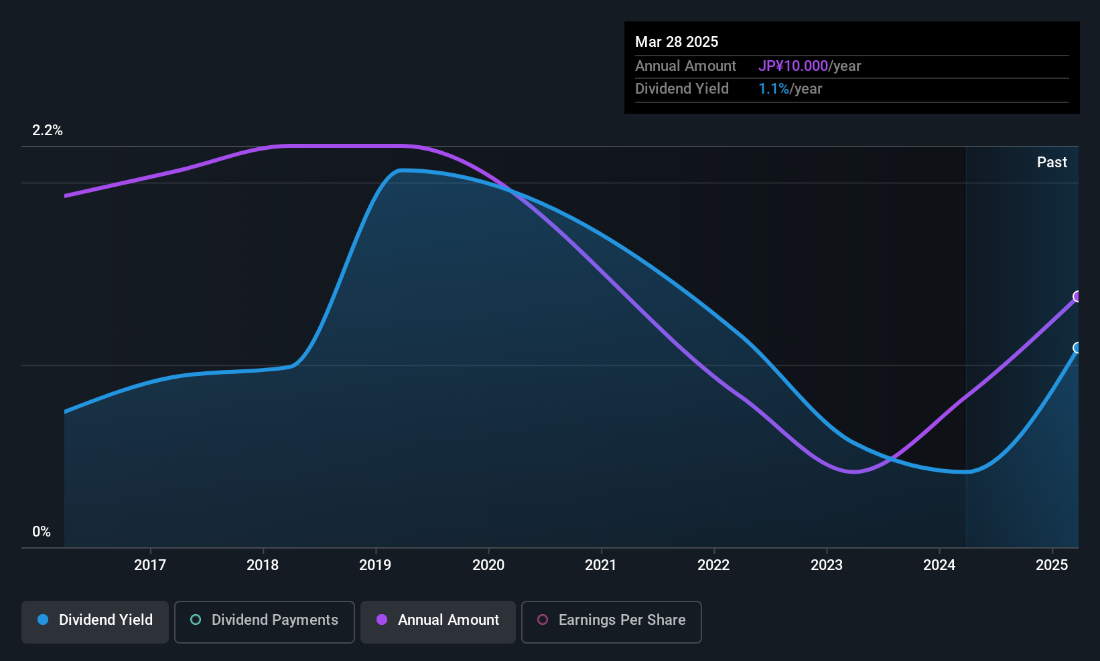Click the blue Dividend Yield legend dot
Screen dimensions: 1100x661
[43, 620]
